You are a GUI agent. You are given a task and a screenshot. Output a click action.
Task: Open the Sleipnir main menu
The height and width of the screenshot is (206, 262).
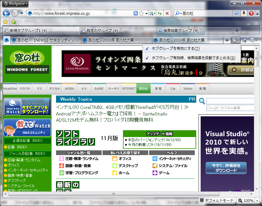click(x=15, y=4)
